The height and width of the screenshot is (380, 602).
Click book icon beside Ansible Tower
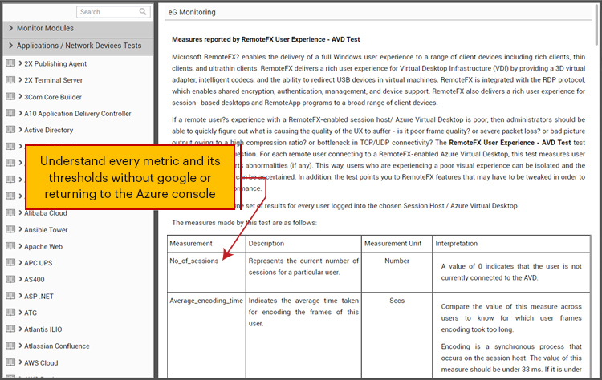[x=10, y=229]
